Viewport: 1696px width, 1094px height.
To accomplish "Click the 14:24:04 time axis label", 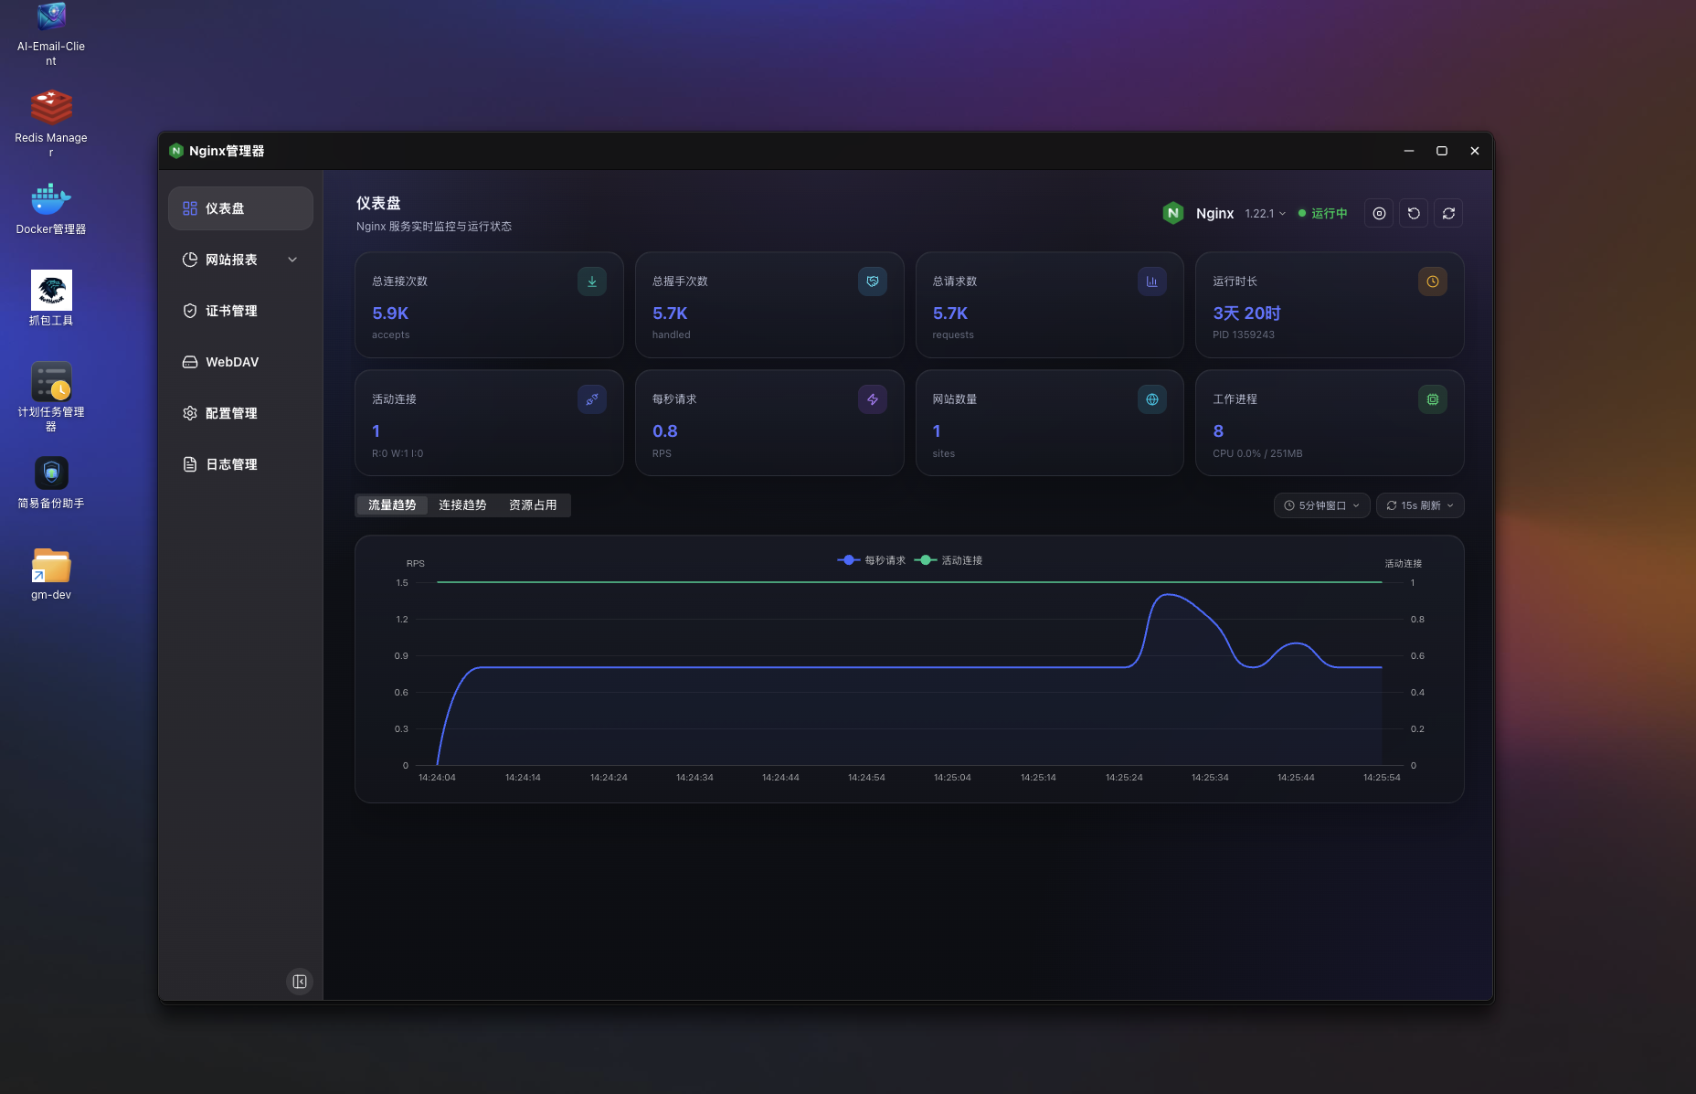I will coord(437,778).
